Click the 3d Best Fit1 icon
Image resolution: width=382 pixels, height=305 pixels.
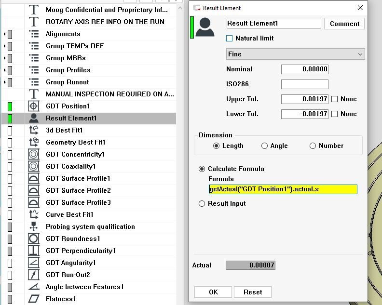[34, 130]
